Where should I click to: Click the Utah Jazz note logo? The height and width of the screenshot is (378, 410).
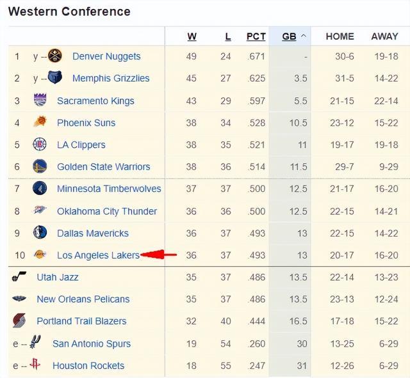[x=19, y=276]
